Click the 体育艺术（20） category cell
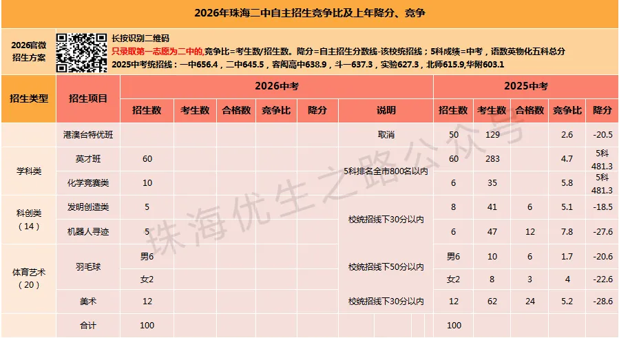This screenshot has height=338, width=619. point(28,278)
